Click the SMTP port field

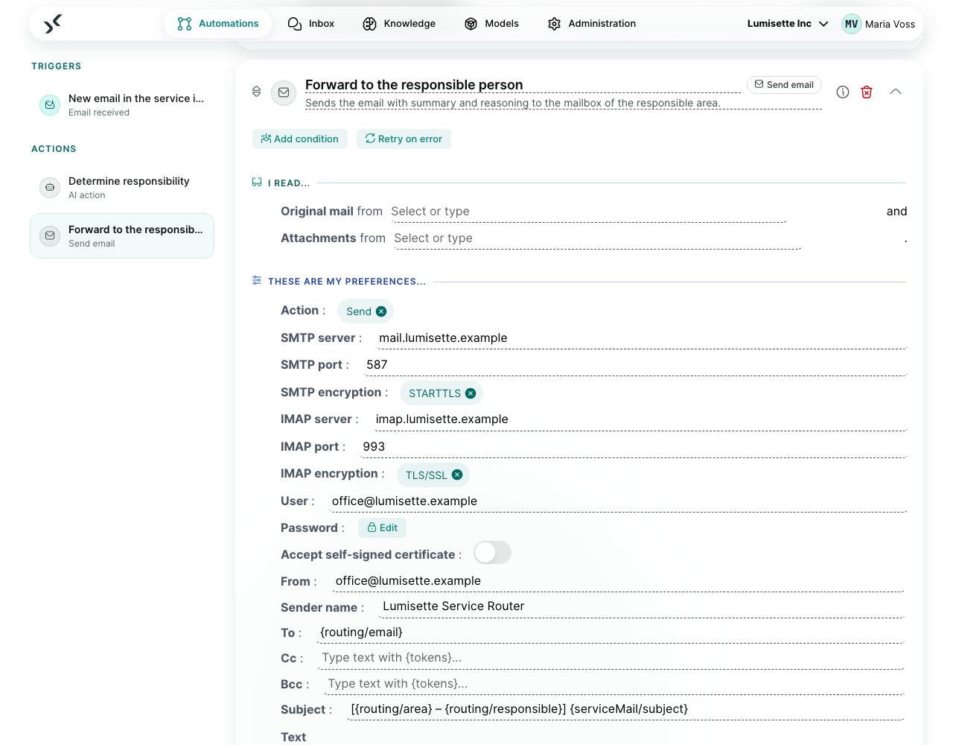tap(634, 365)
